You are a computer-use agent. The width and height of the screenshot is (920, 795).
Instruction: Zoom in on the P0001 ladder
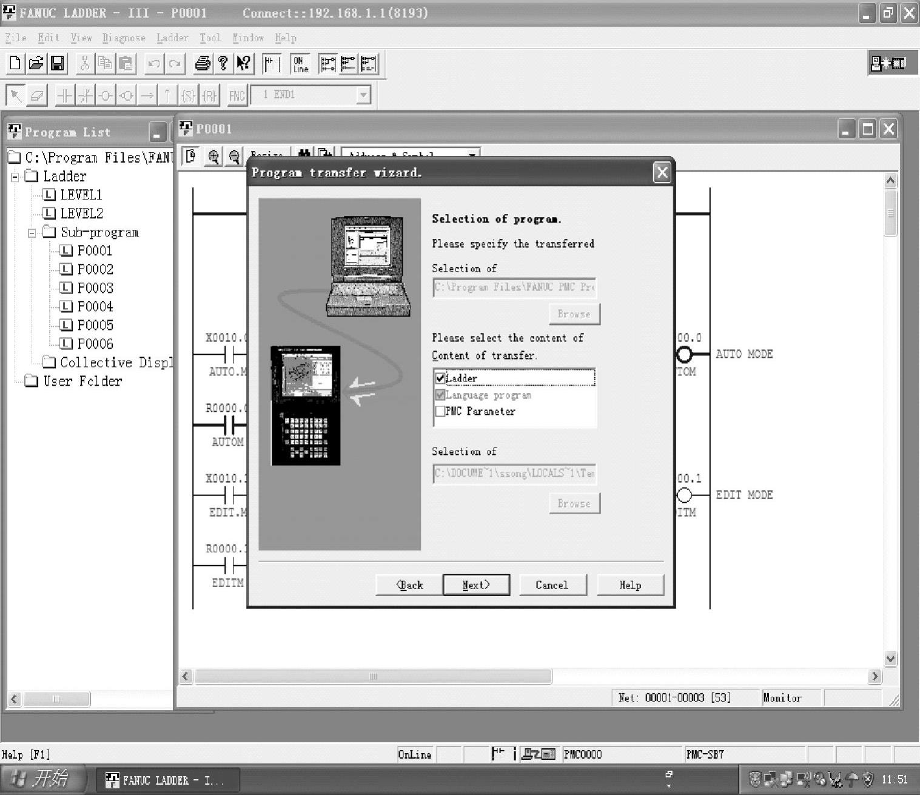(213, 156)
